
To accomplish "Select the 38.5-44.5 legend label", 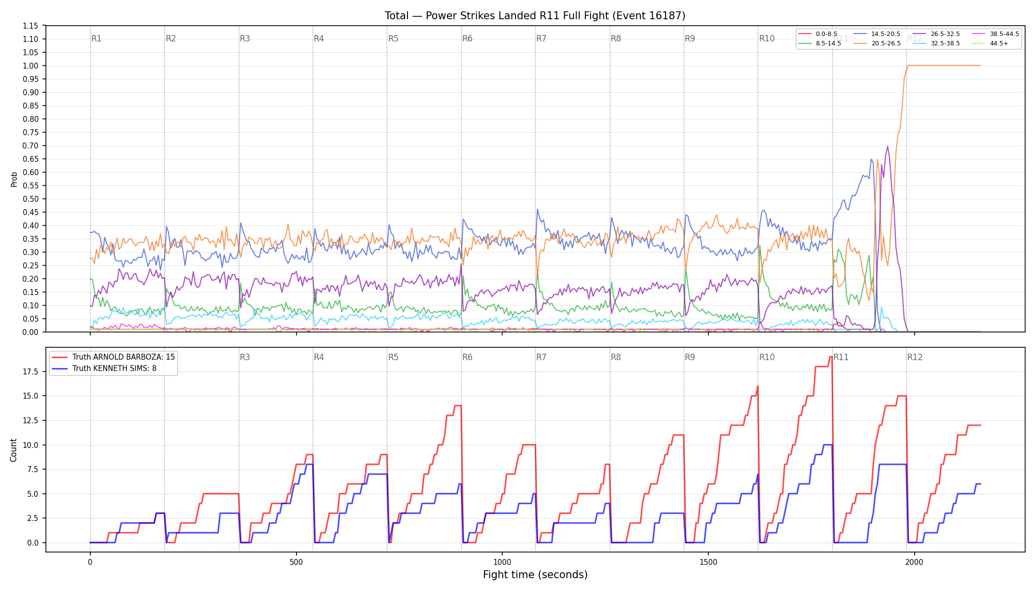I will tap(1004, 34).
